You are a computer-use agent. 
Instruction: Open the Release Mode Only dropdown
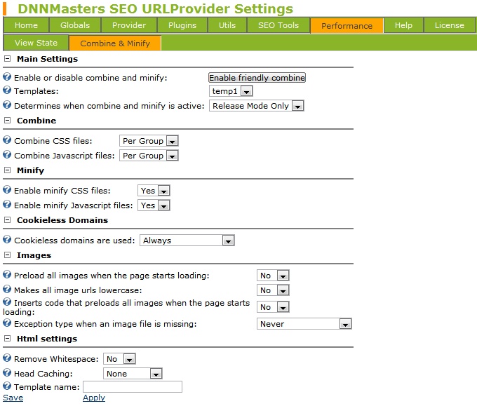coord(257,106)
